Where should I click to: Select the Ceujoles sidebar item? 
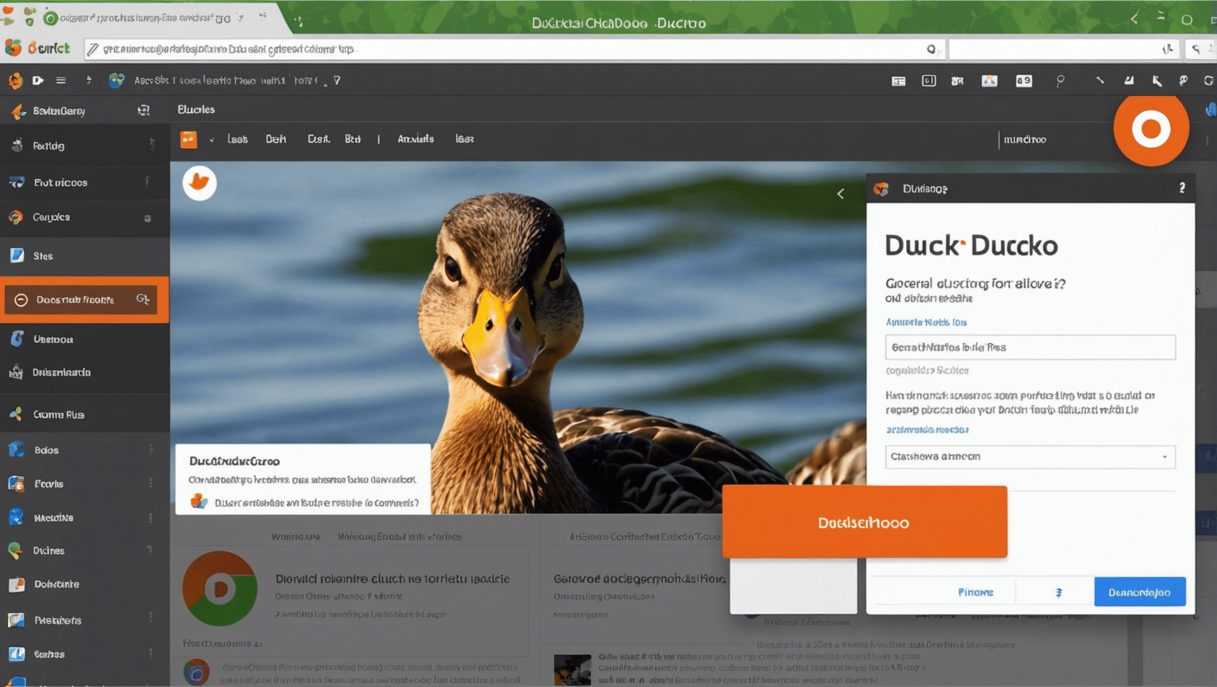[84, 218]
